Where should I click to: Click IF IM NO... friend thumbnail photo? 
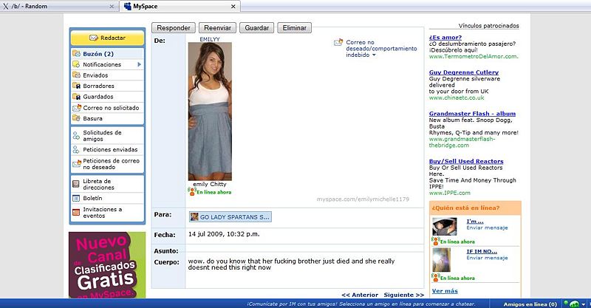tap(441, 260)
